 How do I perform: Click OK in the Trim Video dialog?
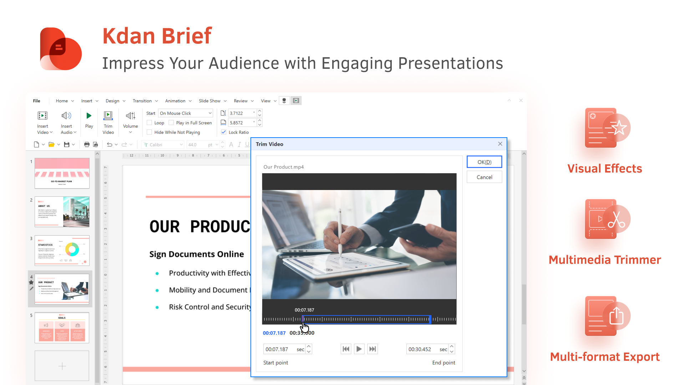(484, 161)
